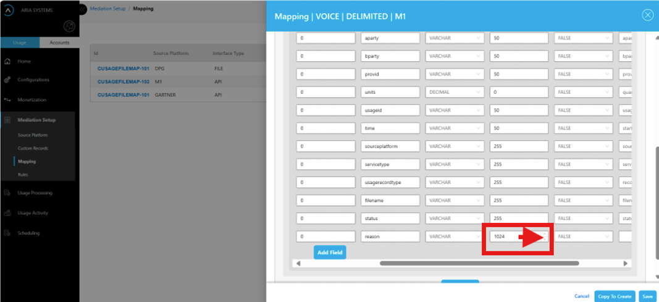Screen dimensions: 659x302
Task: Click the Home icon in sidebar
Action: click(7, 62)
